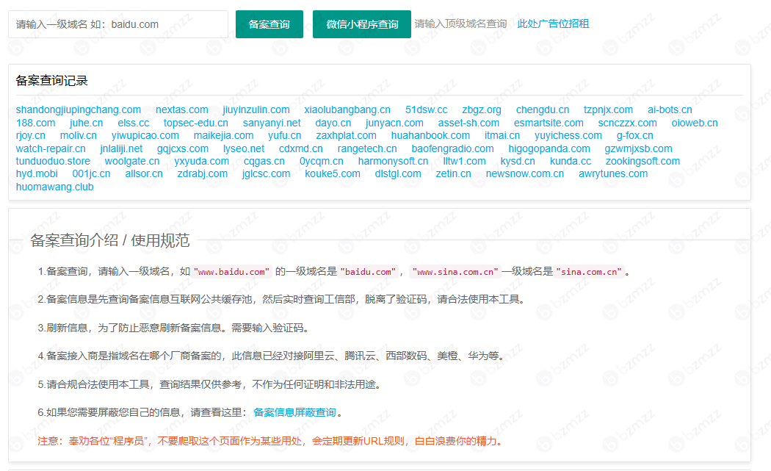
Task: Open 188.com record link
Action: click(x=35, y=123)
